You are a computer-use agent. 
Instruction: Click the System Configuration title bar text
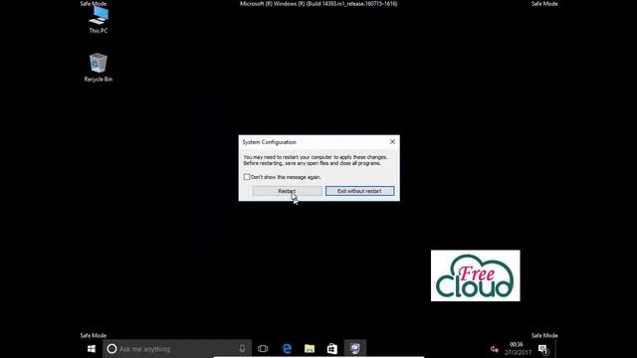coord(270,142)
